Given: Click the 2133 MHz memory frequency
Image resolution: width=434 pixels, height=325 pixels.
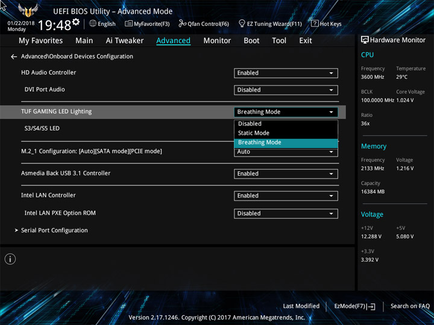Looking at the screenshot, I should point(373,169).
